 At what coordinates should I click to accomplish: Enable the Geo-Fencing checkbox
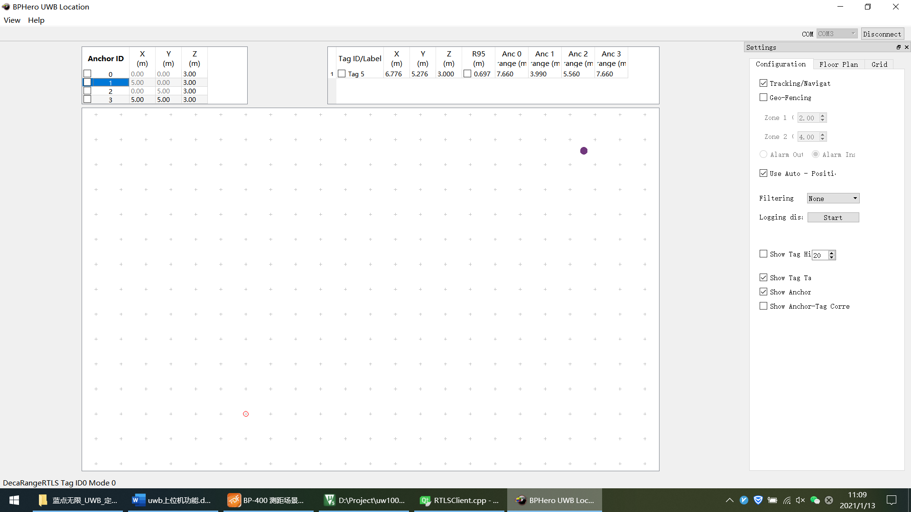[763, 98]
